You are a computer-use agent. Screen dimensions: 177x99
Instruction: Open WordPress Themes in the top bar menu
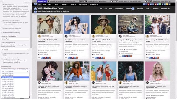[83, 4]
